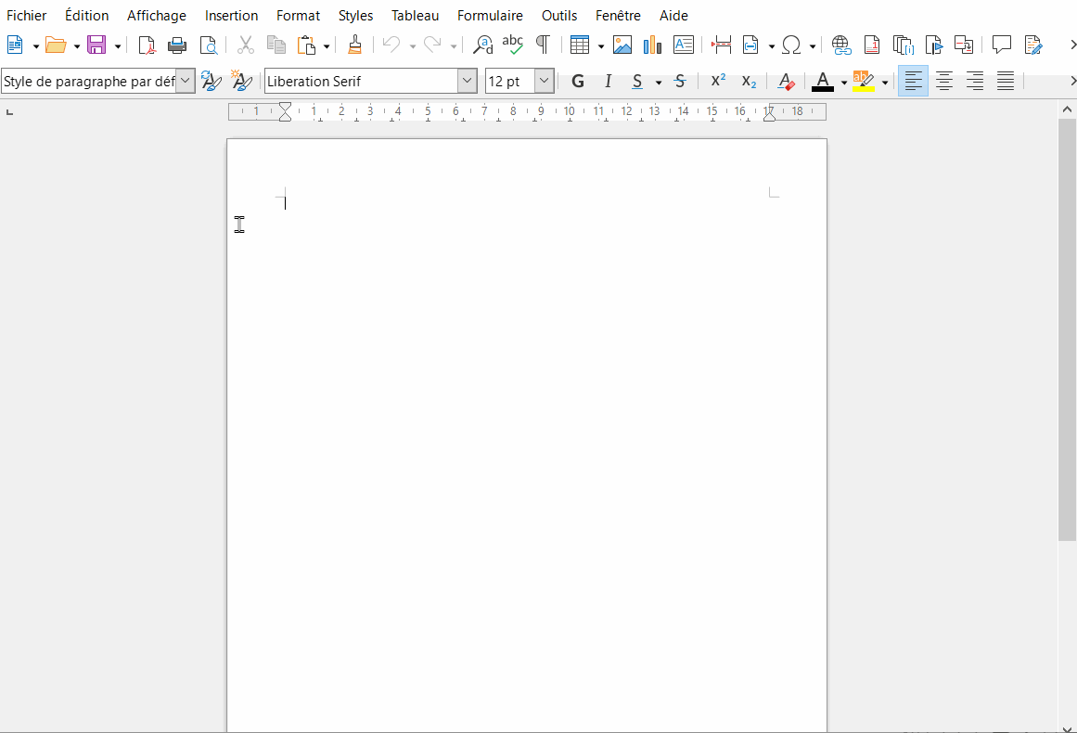This screenshot has height=733, width=1077.
Task: Expand paragraph style dropdown
Action: coord(186,81)
